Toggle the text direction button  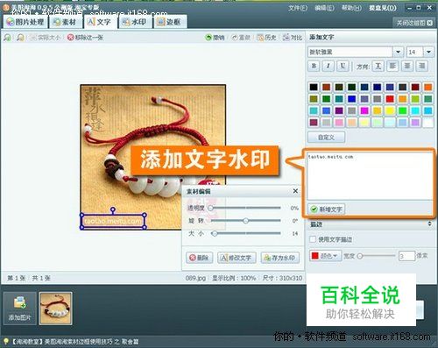point(378,66)
